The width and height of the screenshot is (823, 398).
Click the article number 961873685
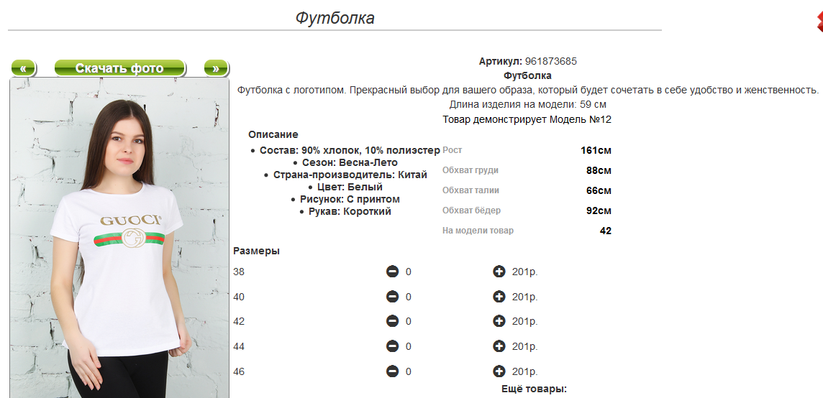[551, 61]
